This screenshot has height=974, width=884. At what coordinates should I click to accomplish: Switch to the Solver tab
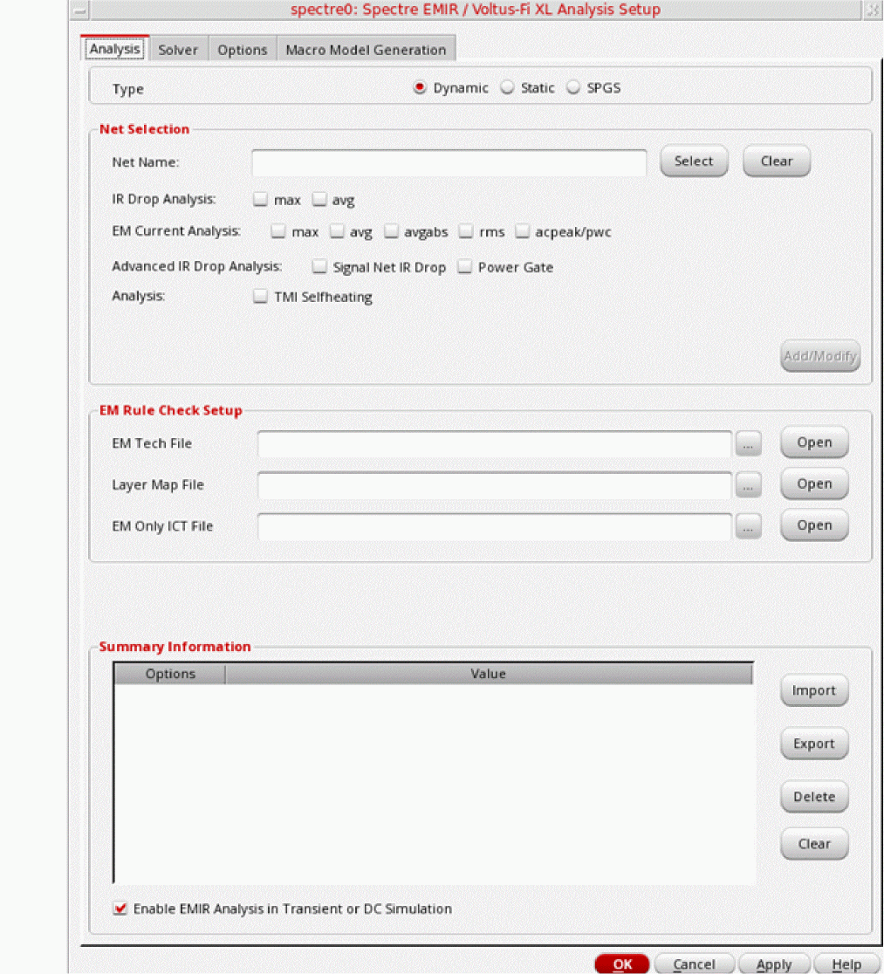coord(178,50)
